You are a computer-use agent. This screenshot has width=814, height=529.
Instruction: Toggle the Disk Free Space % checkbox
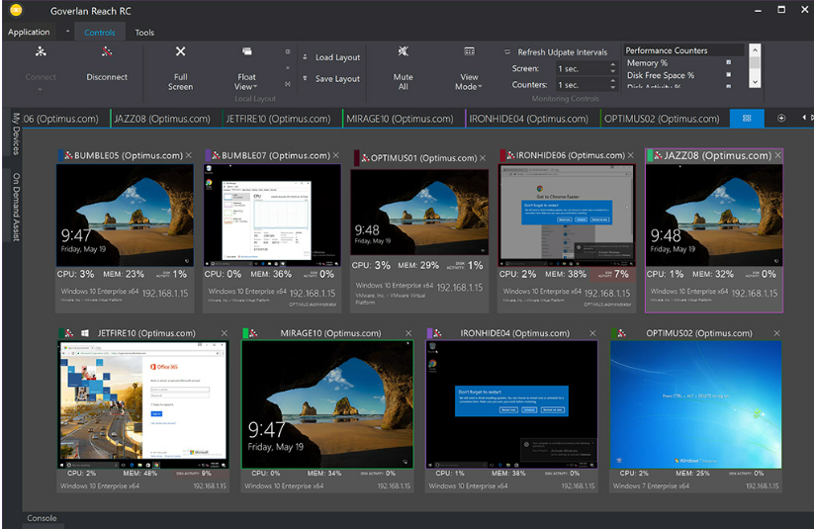click(729, 75)
